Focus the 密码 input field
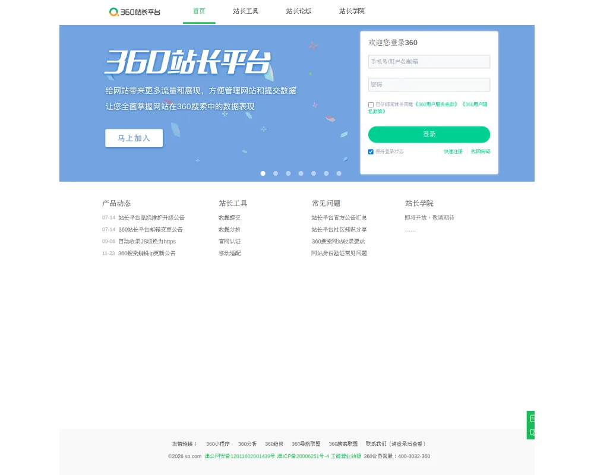The height and width of the screenshot is (475, 594). pos(429,84)
